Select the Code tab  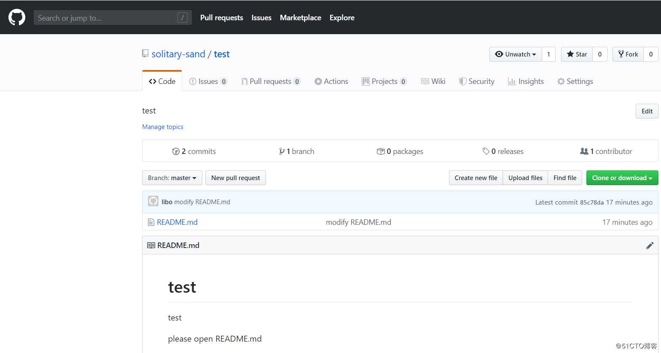pyautogui.click(x=162, y=81)
